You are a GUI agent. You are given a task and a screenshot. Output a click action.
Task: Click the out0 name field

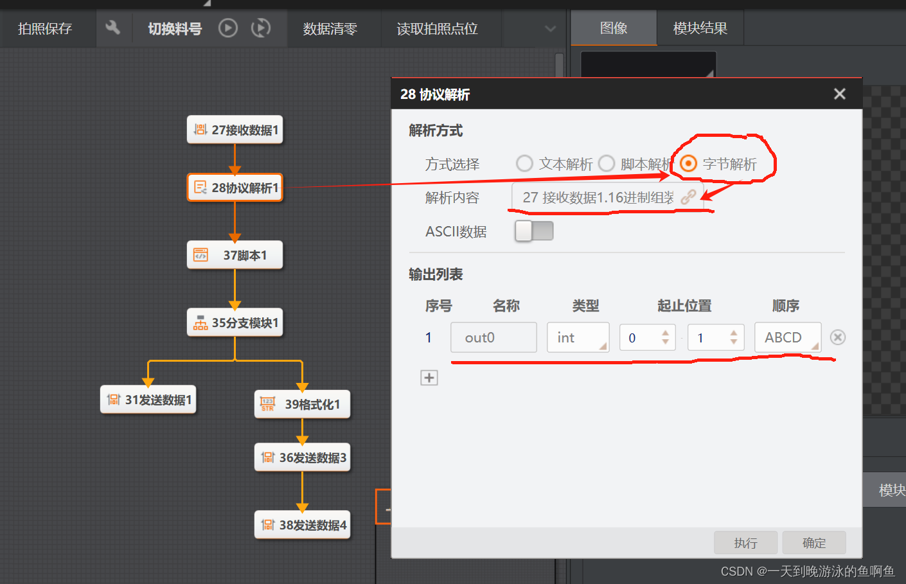pos(493,337)
